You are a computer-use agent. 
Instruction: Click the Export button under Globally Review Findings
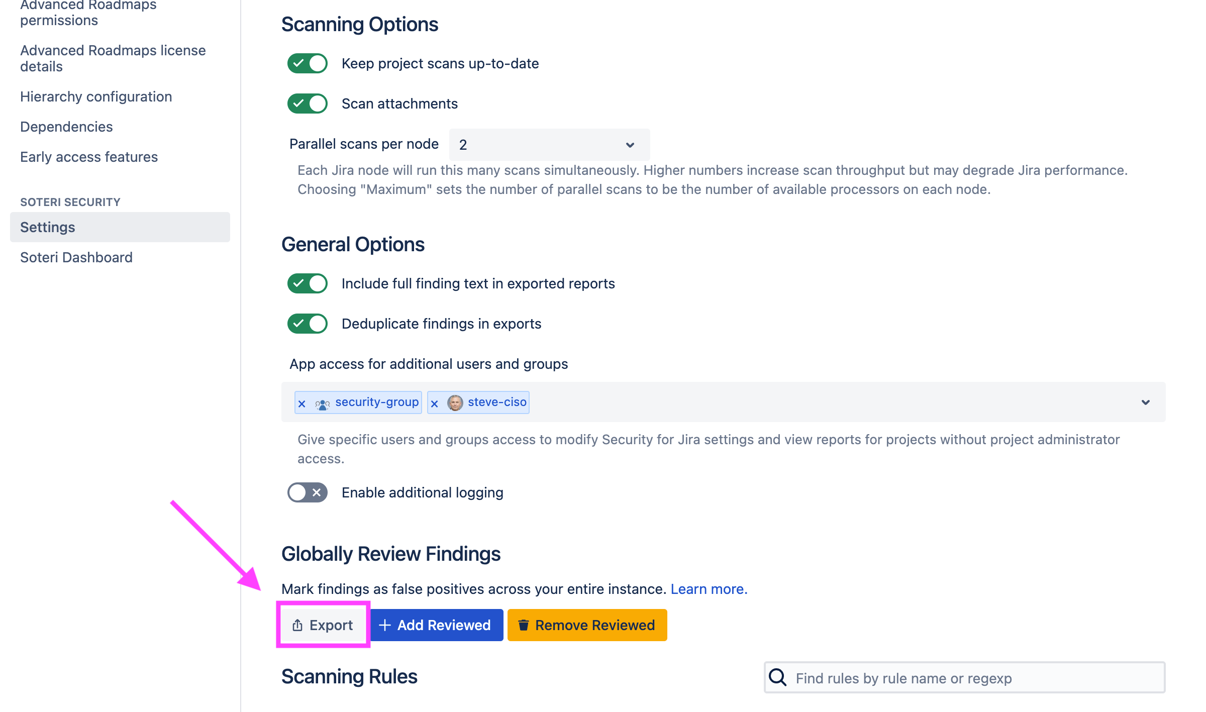click(323, 625)
